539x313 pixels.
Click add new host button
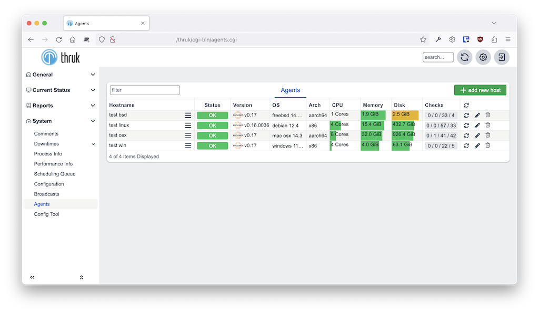point(480,90)
